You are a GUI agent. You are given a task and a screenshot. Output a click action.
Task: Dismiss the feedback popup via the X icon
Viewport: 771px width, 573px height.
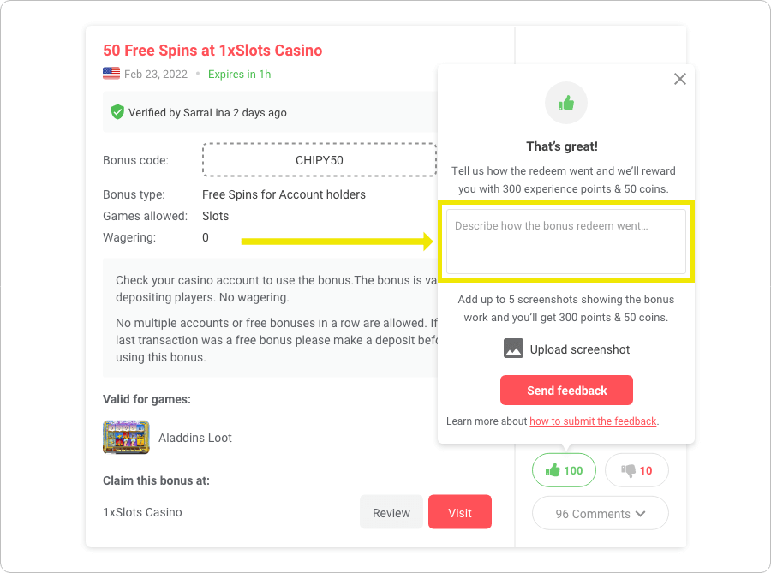click(679, 78)
